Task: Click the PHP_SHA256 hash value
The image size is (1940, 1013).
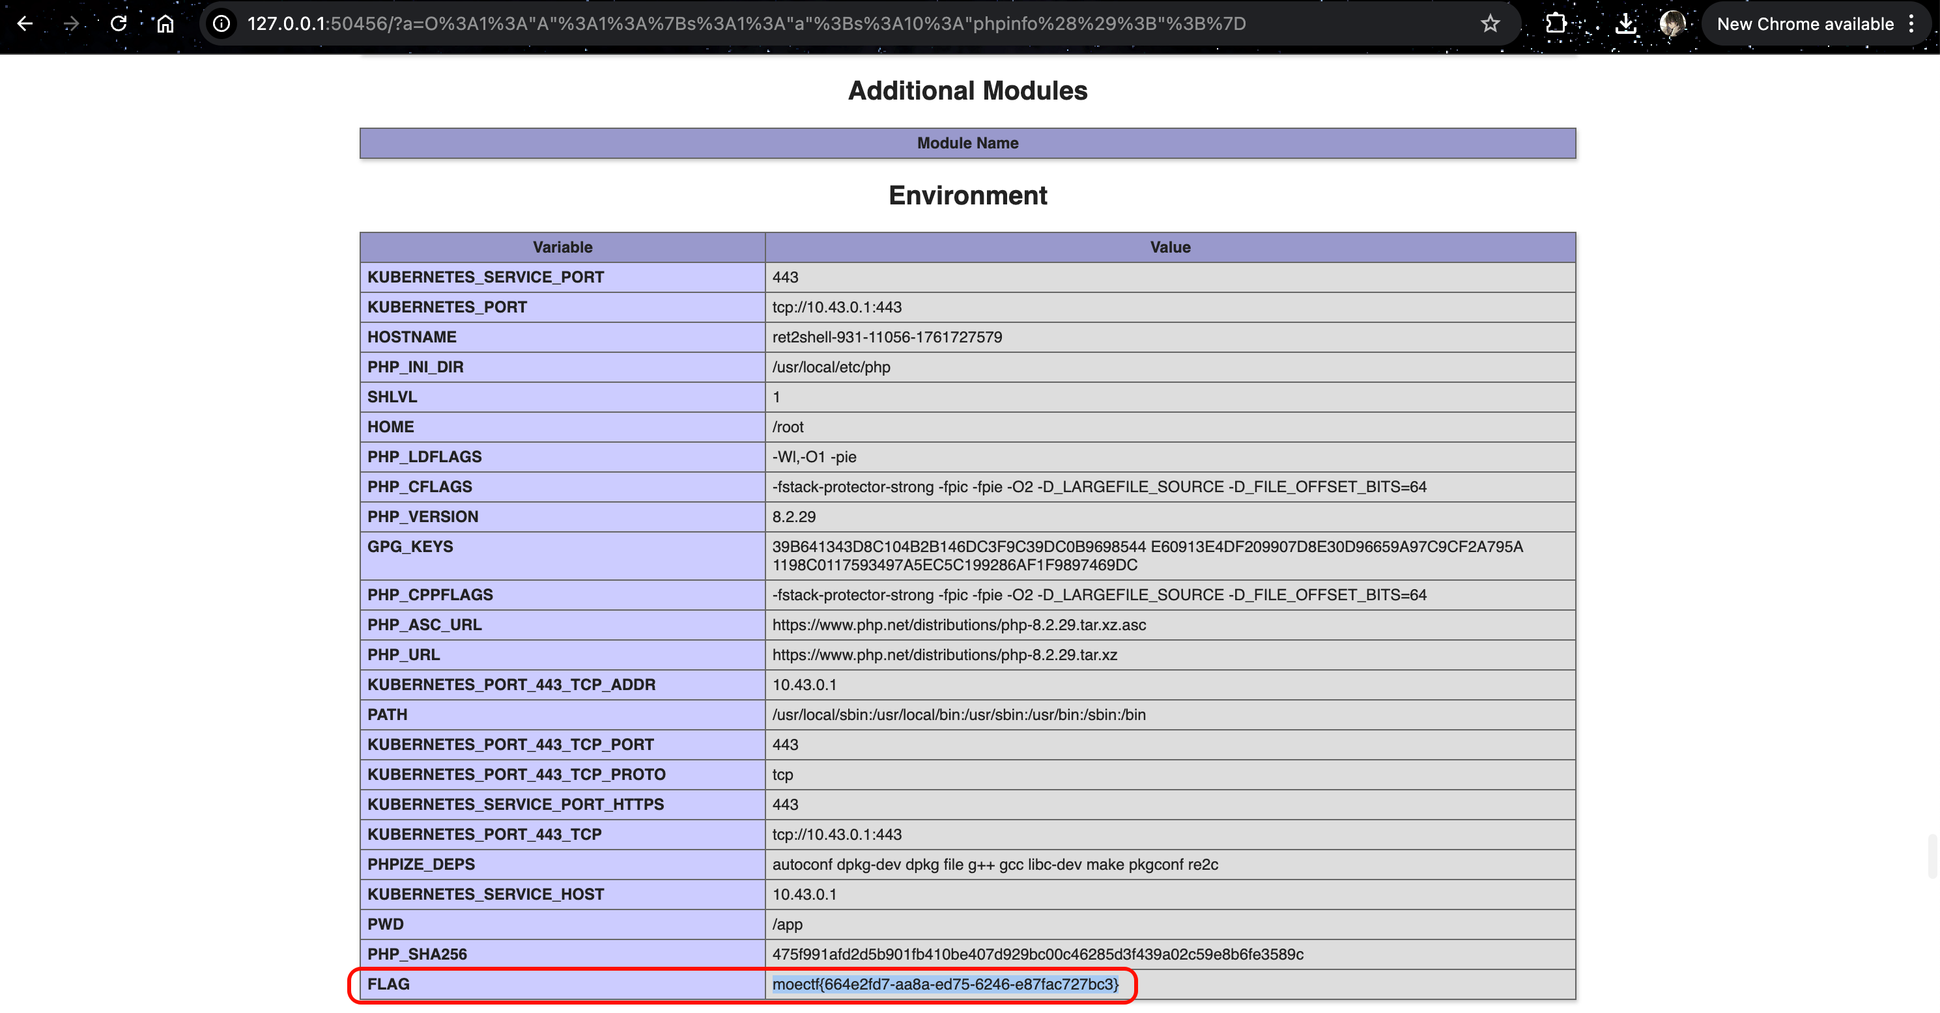Action: (1037, 954)
